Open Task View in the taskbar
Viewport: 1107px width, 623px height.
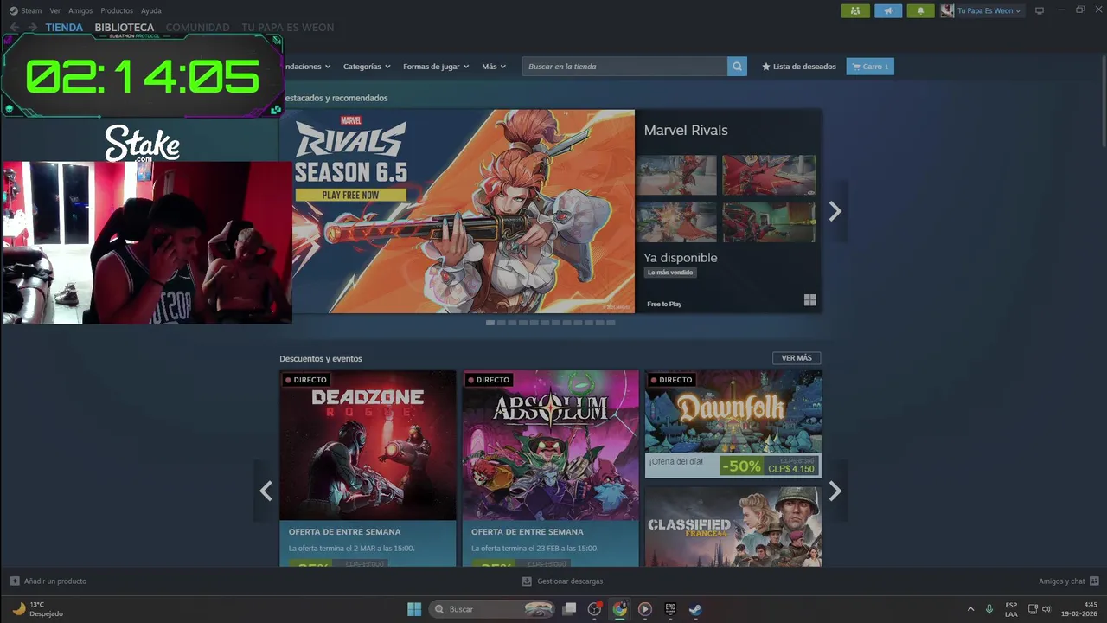click(569, 609)
